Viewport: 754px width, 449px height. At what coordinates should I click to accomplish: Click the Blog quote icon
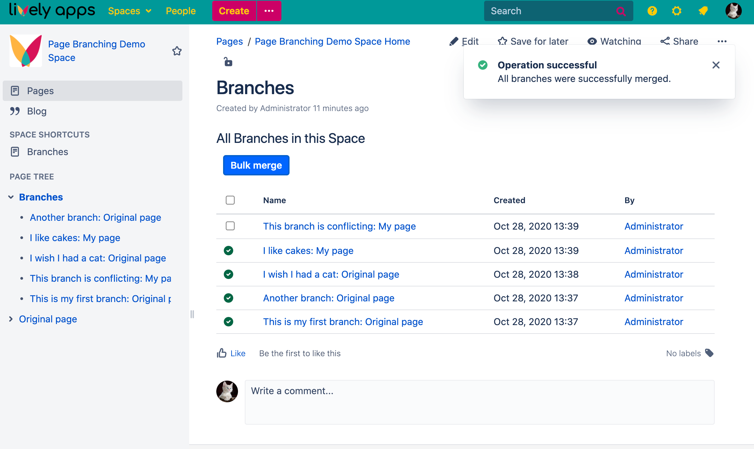pyautogui.click(x=15, y=111)
